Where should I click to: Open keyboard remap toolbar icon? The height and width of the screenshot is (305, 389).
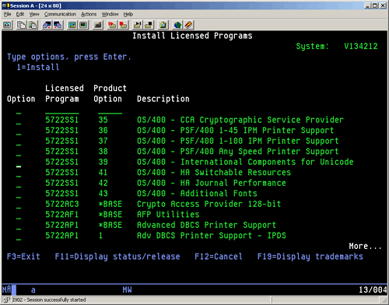coord(97,25)
